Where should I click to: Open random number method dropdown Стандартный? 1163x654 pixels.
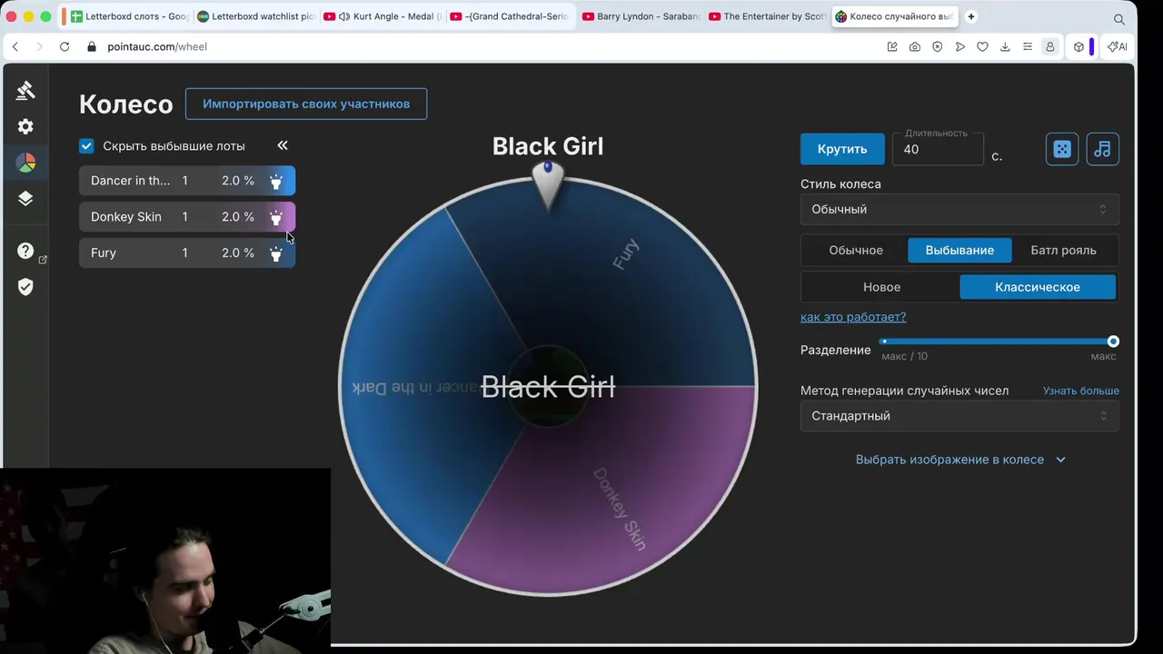click(959, 416)
